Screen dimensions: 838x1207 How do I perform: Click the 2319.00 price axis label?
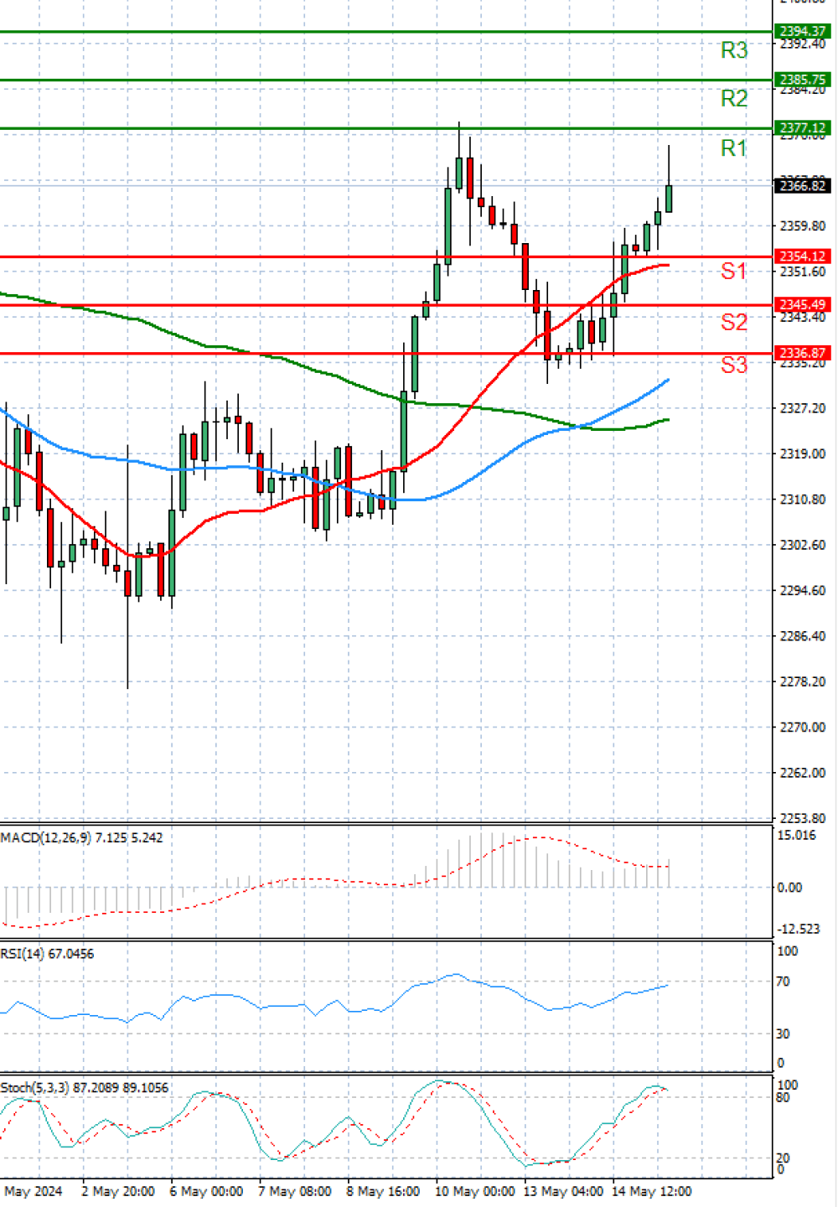pyautogui.click(x=802, y=454)
